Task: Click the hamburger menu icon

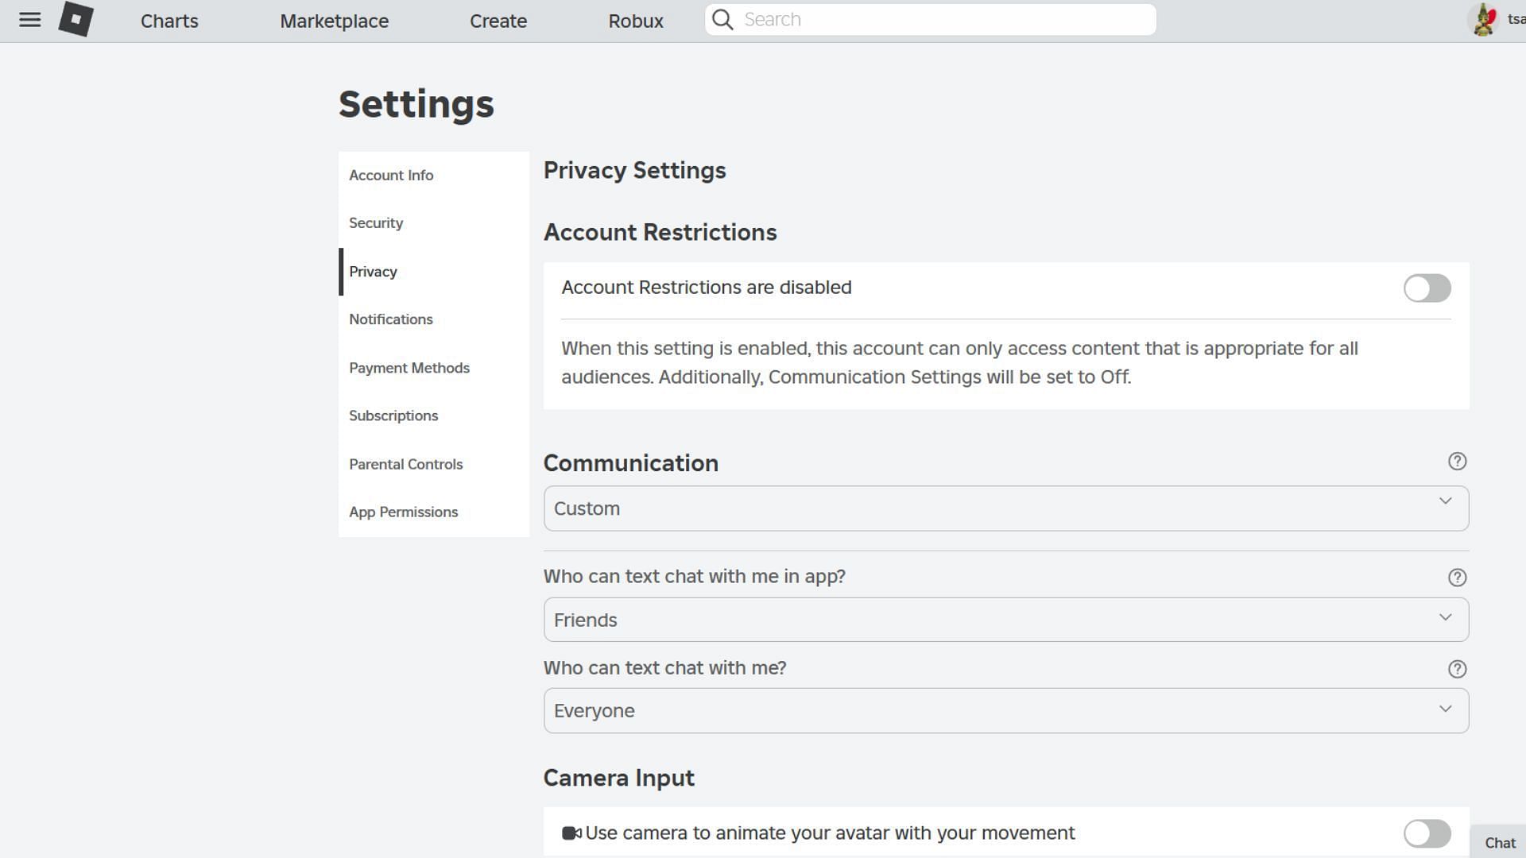Action: pos(29,20)
